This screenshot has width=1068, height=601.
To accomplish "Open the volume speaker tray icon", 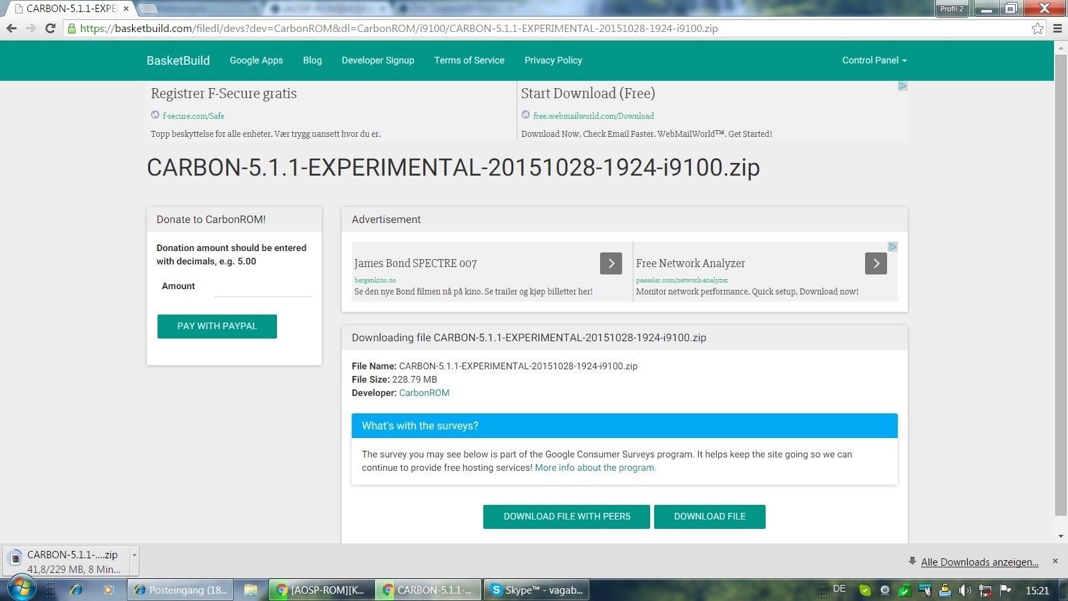I will 965,590.
